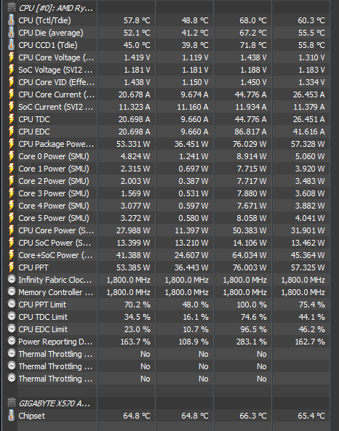Click the lightning icon beside CPU Core VID

11,82
